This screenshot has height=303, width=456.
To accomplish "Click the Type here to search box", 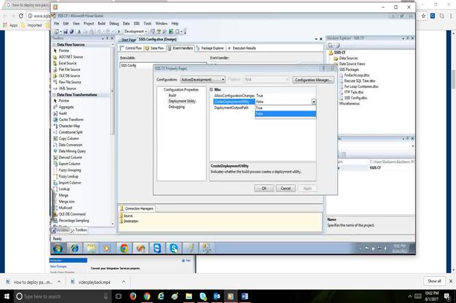I will click(62, 296).
